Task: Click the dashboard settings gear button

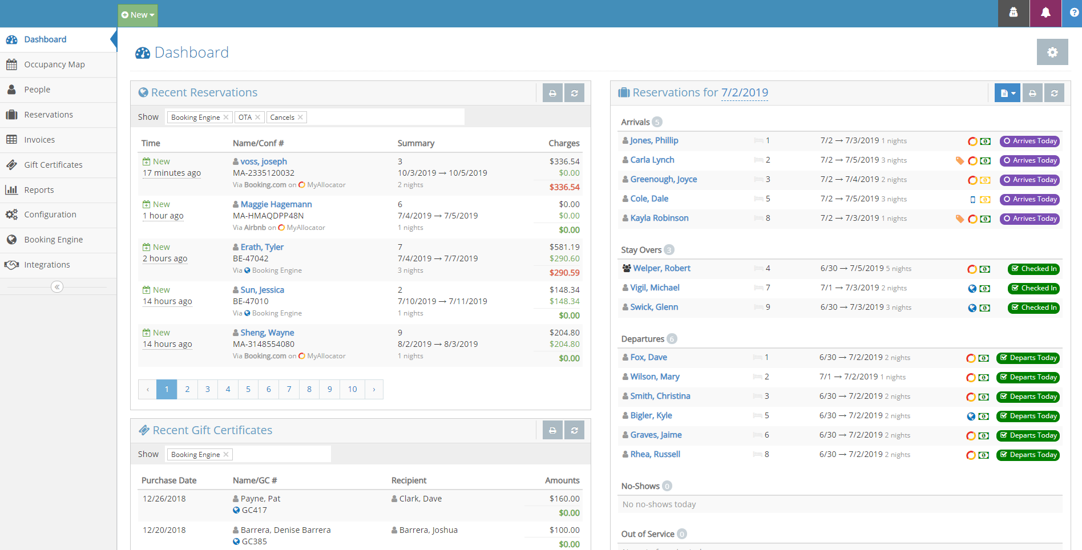Action: pos(1052,52)
